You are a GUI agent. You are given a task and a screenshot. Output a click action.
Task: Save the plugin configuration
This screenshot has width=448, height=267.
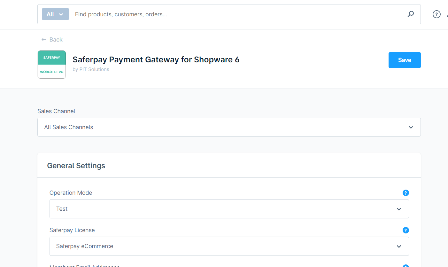(x=405, y=60)
